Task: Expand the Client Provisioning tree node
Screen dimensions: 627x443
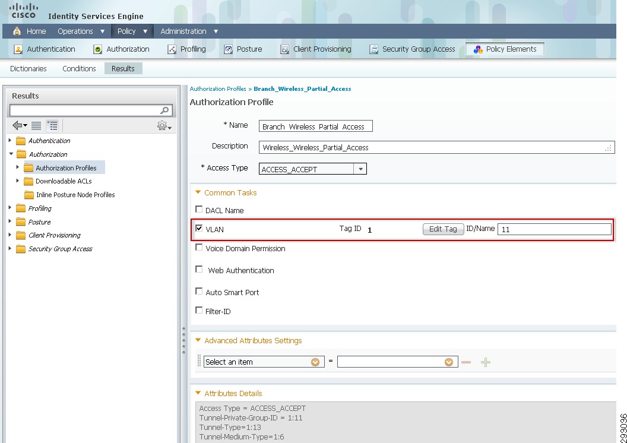Action: click(x=10, y=235)
